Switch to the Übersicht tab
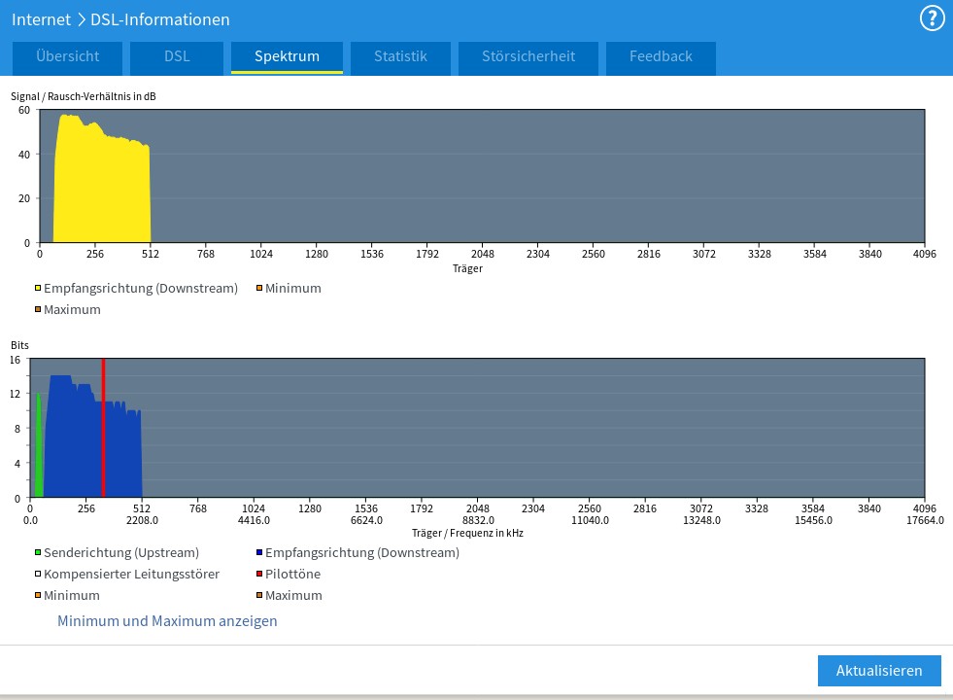Image resolution: width=953 pixels, height=700 pixels. (x=67, y=56)
